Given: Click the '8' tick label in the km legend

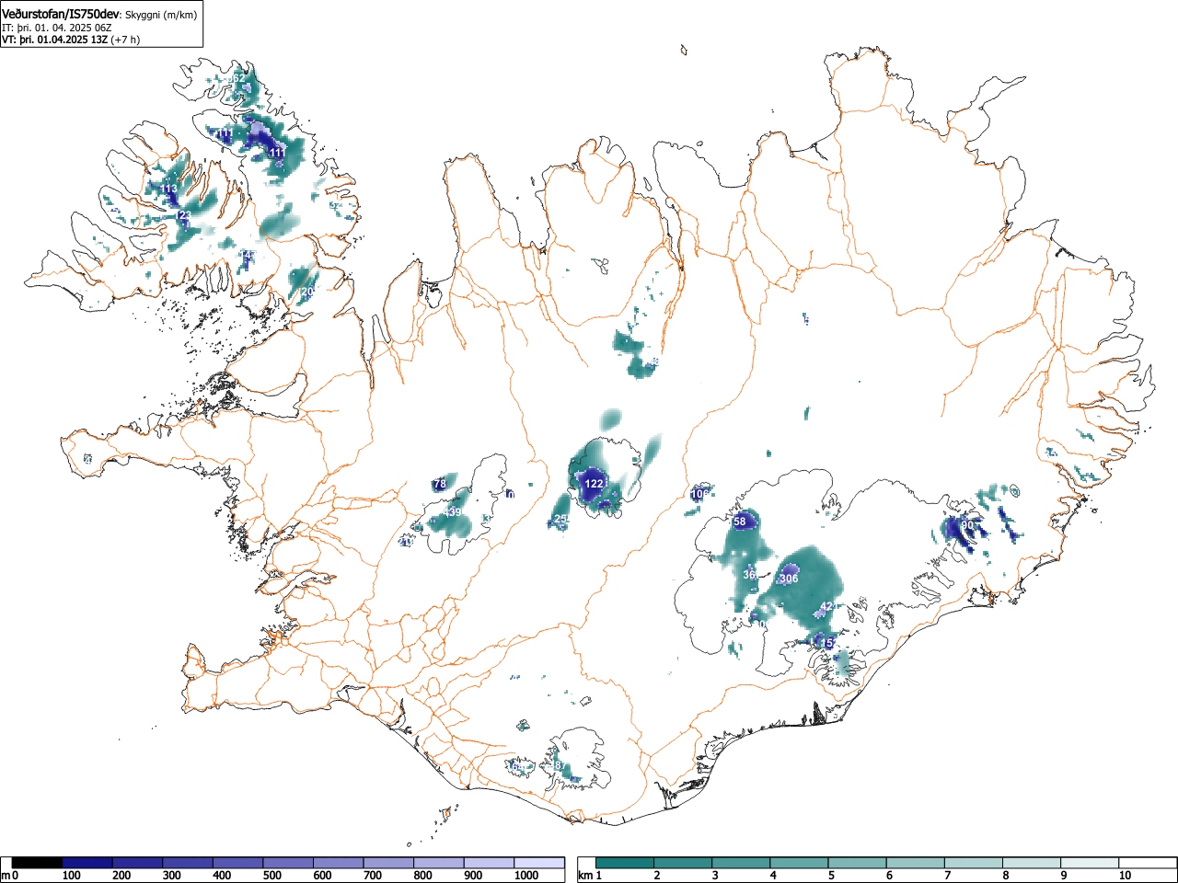Looking at the screenshot, I should point(1005,876).
